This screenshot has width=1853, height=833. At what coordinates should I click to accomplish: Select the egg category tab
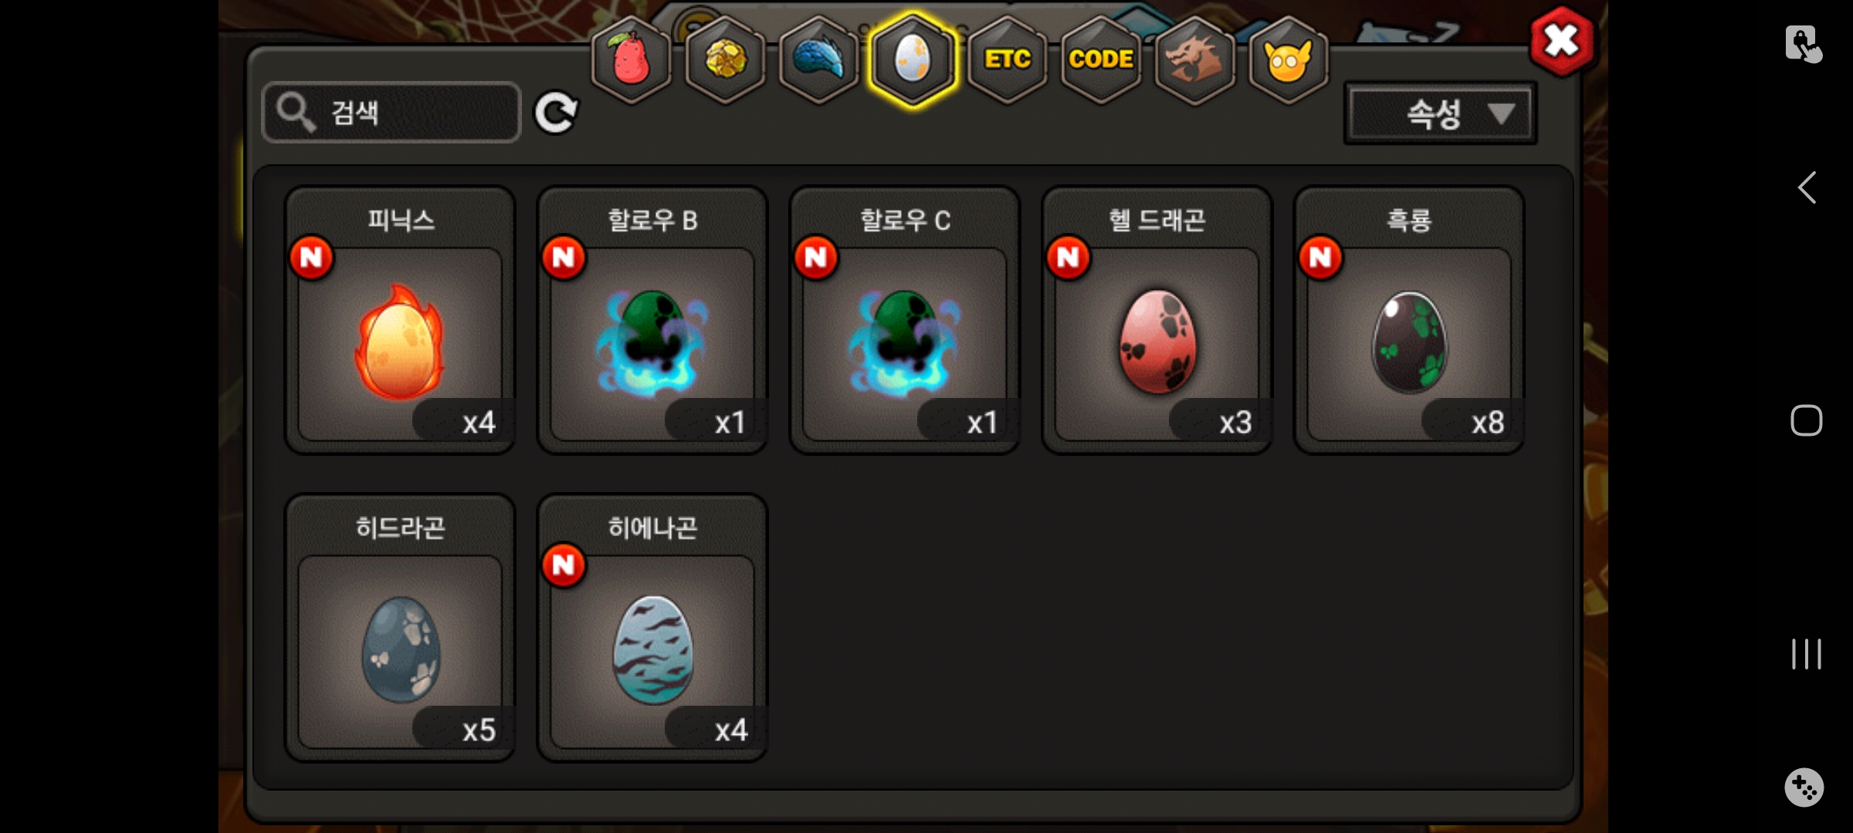click(913, 59)
